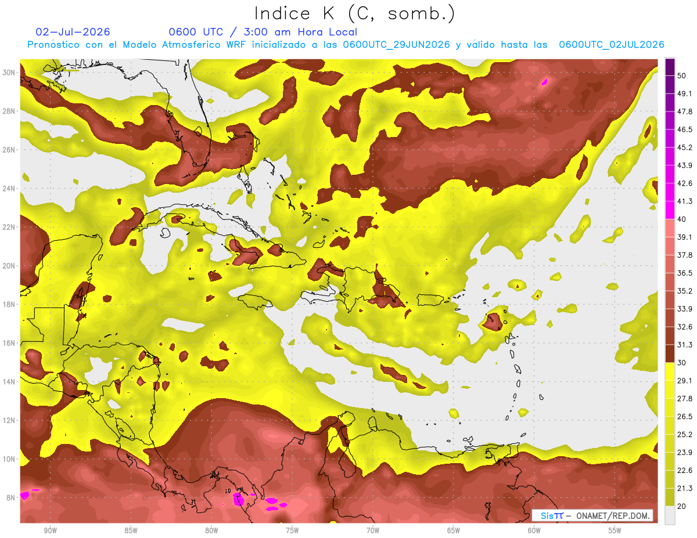Screen dimensions: 697x538
Task: Select the date text '02-Jul-2026'
Action: coord(73,32)
